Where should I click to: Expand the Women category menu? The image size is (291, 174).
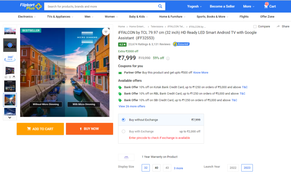(111, 17)
